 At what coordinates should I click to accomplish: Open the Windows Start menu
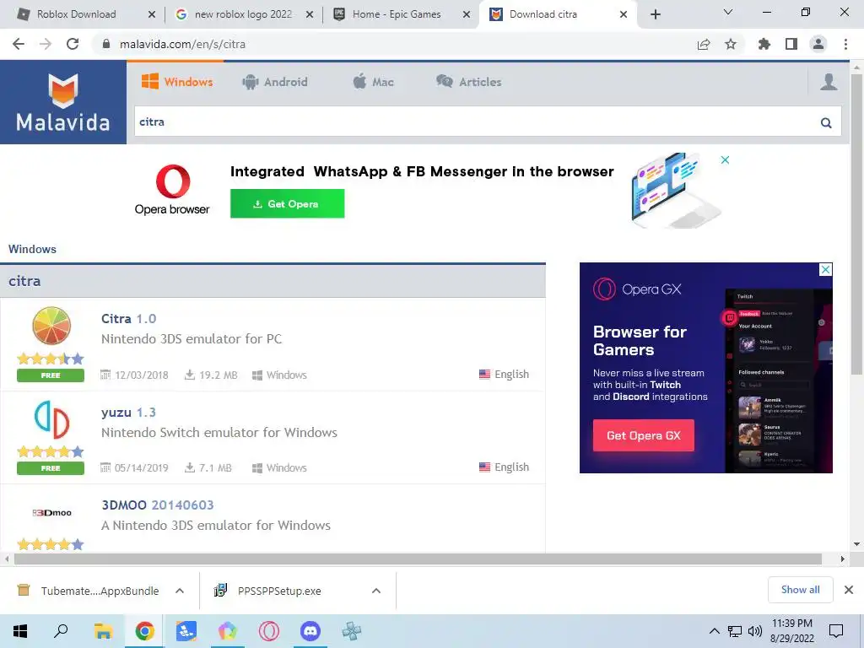coord(20,631)
